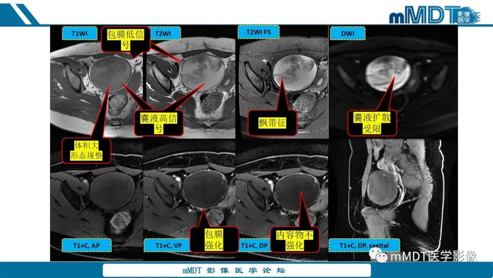Click the T1WI sequence label
This screenshot has height=278, width=493.
pyautogui.click(x=79, y=33)
